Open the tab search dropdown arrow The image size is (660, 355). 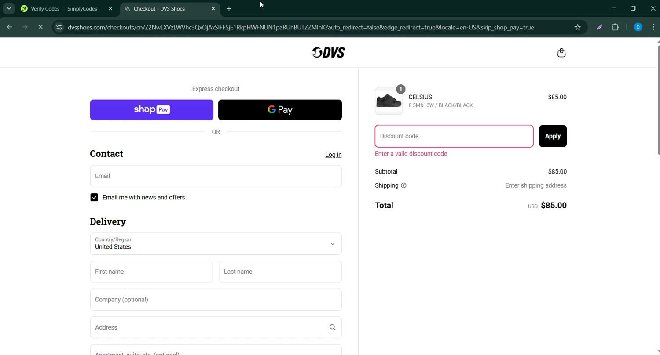(x=9, y=8)
